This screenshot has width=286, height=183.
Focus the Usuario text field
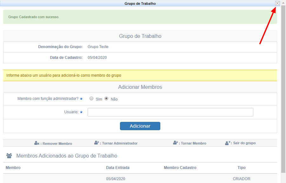pos(170,112)
